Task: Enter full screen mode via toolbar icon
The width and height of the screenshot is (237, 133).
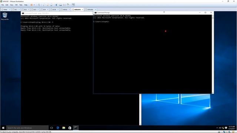Action: (x=64, y=5)
